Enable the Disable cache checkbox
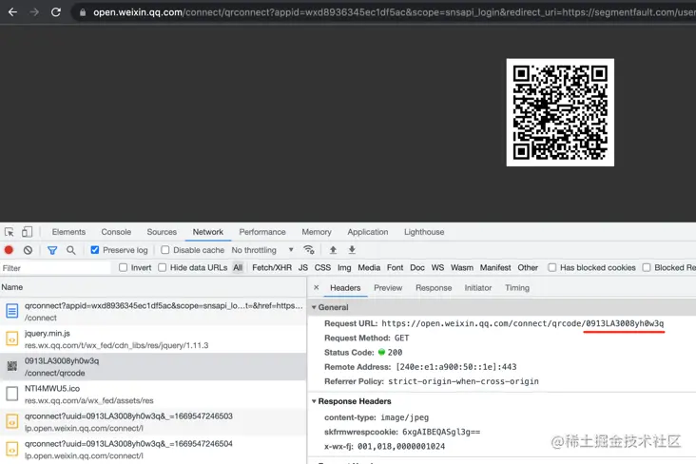 (165, 250)
